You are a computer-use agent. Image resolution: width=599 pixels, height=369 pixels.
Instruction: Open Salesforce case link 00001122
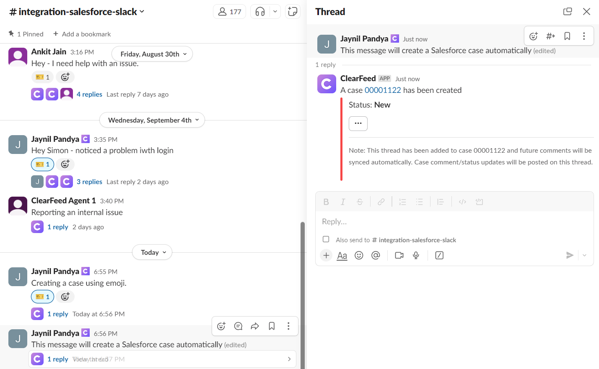[x=383, y=90]
